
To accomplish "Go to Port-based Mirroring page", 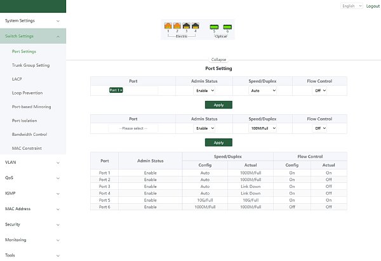I will point(33,107).
